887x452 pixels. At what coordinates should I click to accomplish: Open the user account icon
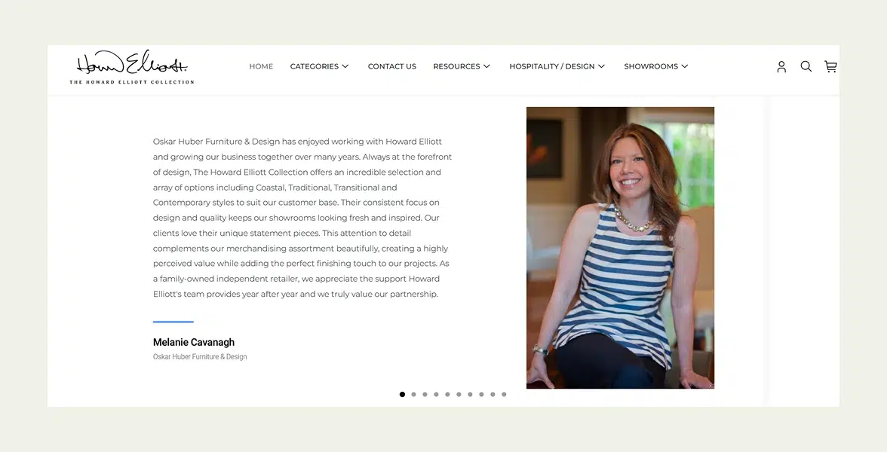(x=781, y=66)
